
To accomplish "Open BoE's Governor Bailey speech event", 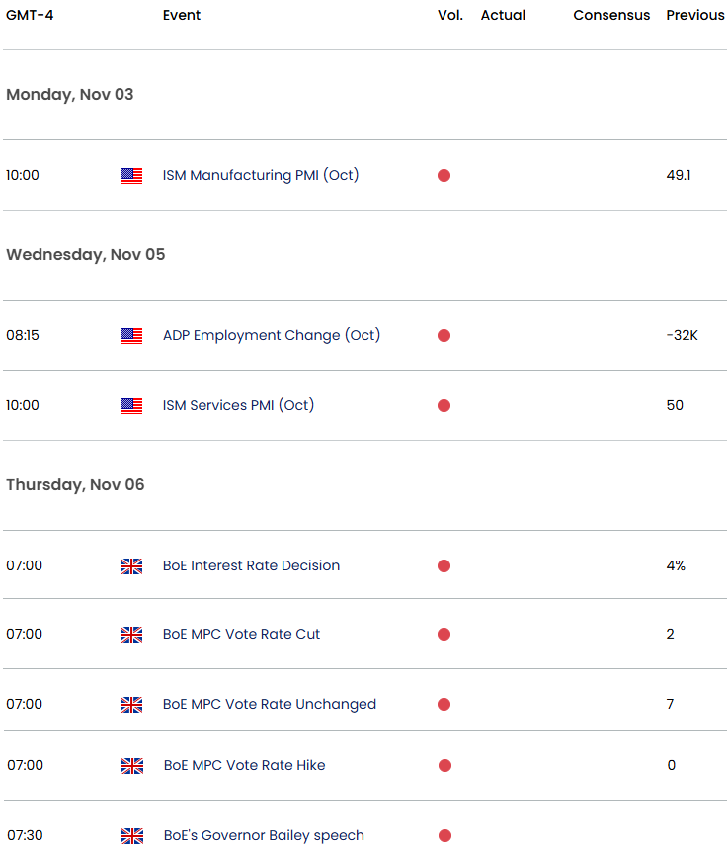I will pos(264,835).
